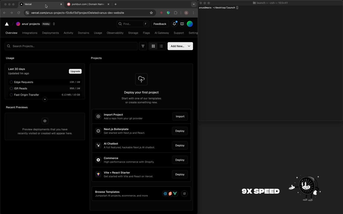
Task: Open the notifications bell
Action: click(x=174, y=24)
